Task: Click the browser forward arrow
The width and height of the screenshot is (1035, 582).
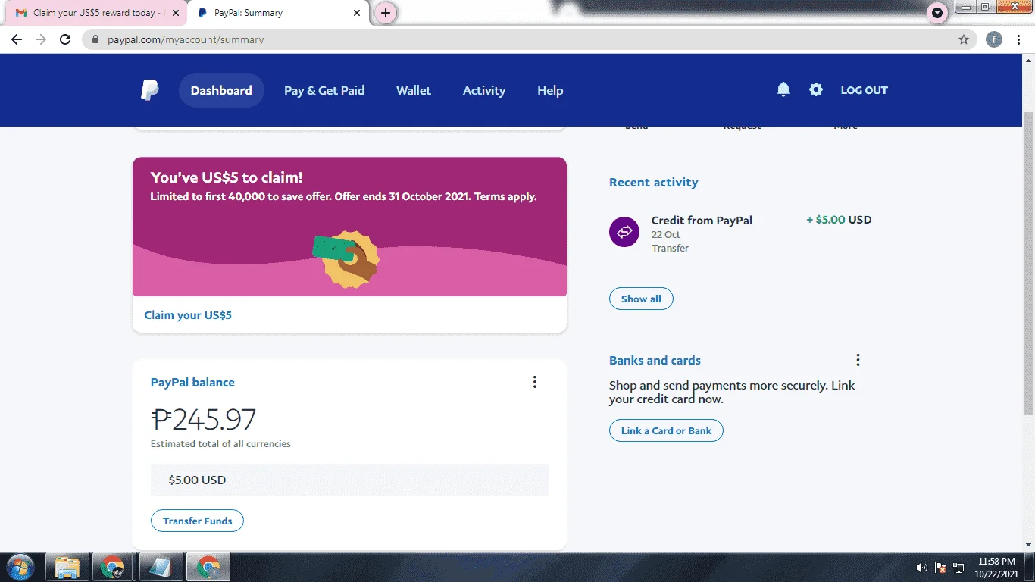Action: (41, 39)
